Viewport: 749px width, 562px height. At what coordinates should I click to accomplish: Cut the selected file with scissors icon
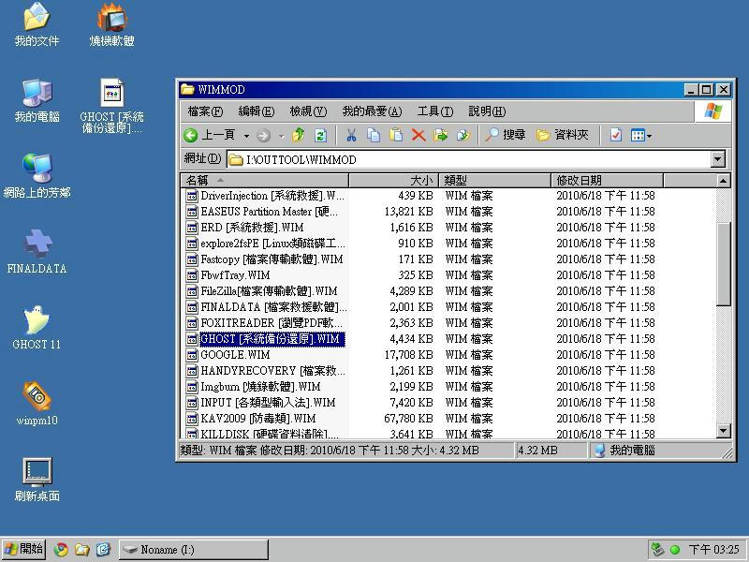pyautogui.click(x=351, y=135)
